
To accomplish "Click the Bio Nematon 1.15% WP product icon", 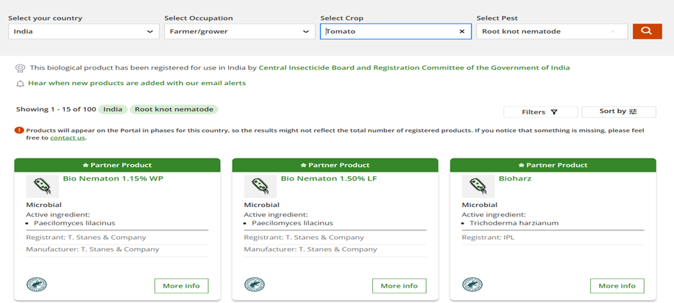I will (42, 186).
